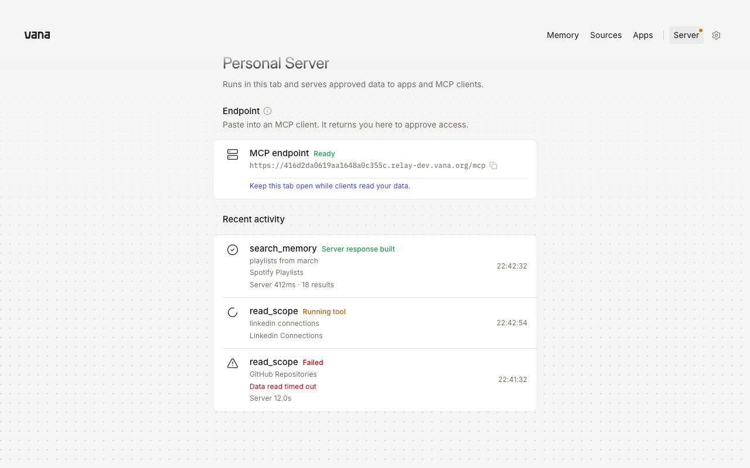Click the green Ready status label
Image resolution: width=750 pixels, height=468 pixels.
pyautogui.click(x=324, y=154)
